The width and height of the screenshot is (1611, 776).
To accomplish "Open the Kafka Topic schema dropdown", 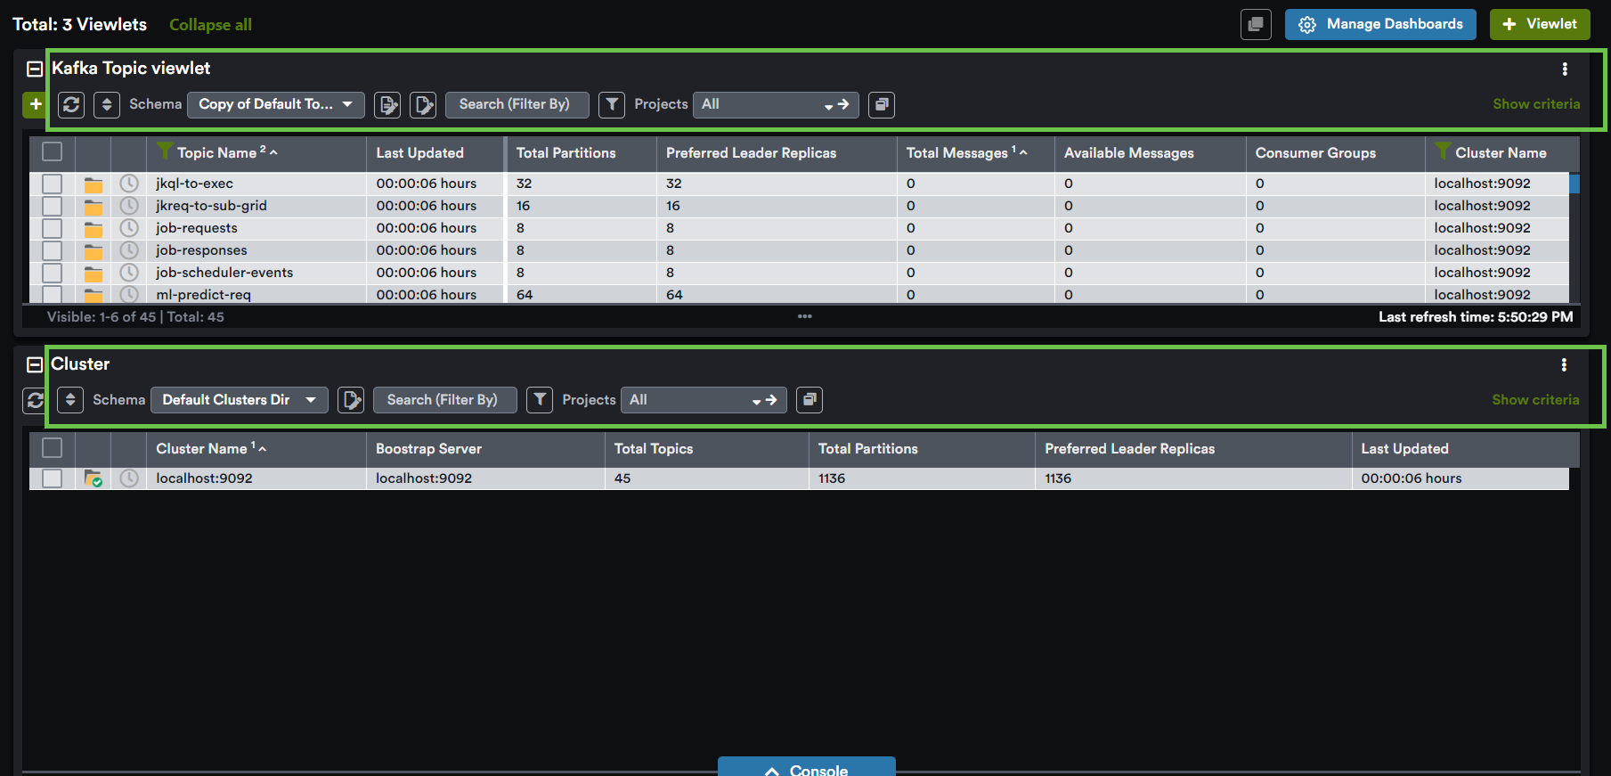I will coord(276,104).
